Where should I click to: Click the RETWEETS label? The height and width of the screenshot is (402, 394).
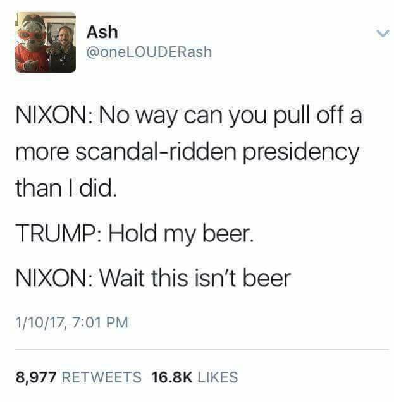pos(102,377)
